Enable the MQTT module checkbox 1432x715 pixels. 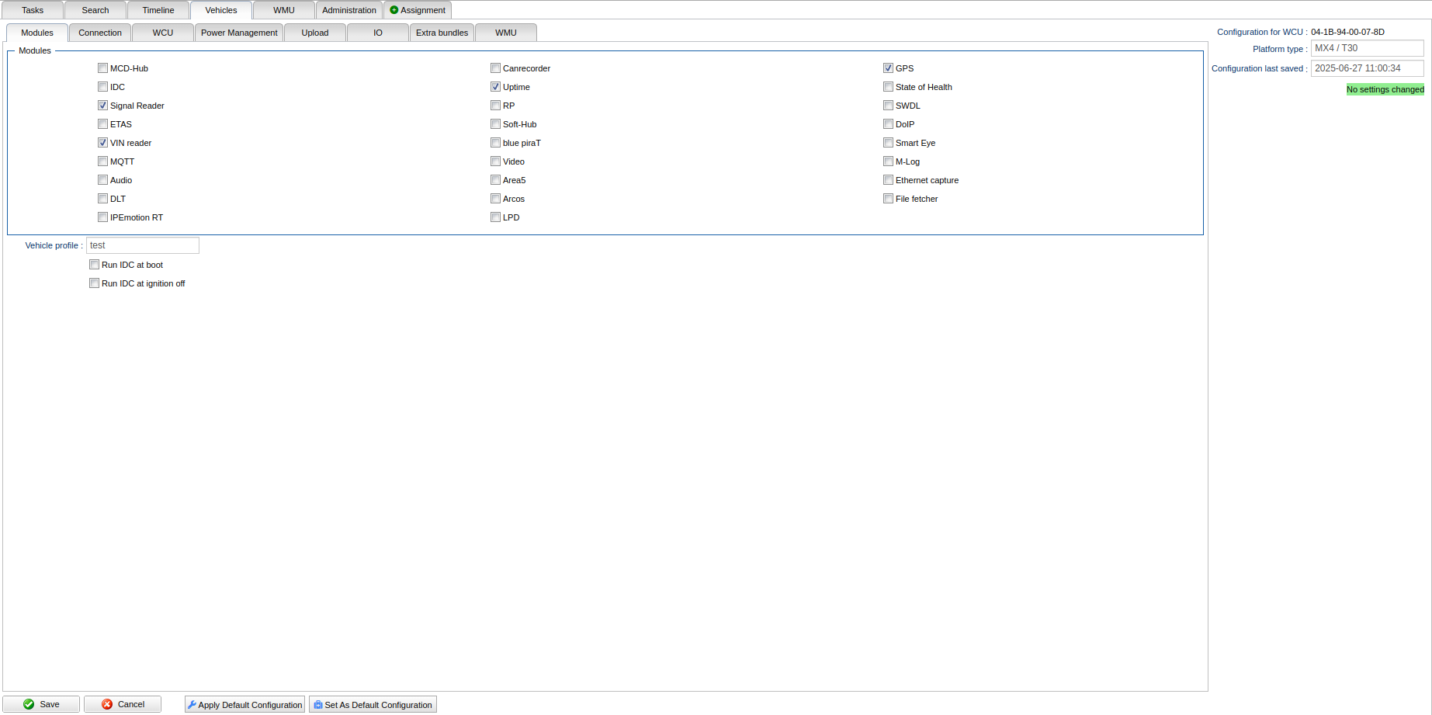tap(102, 161)
